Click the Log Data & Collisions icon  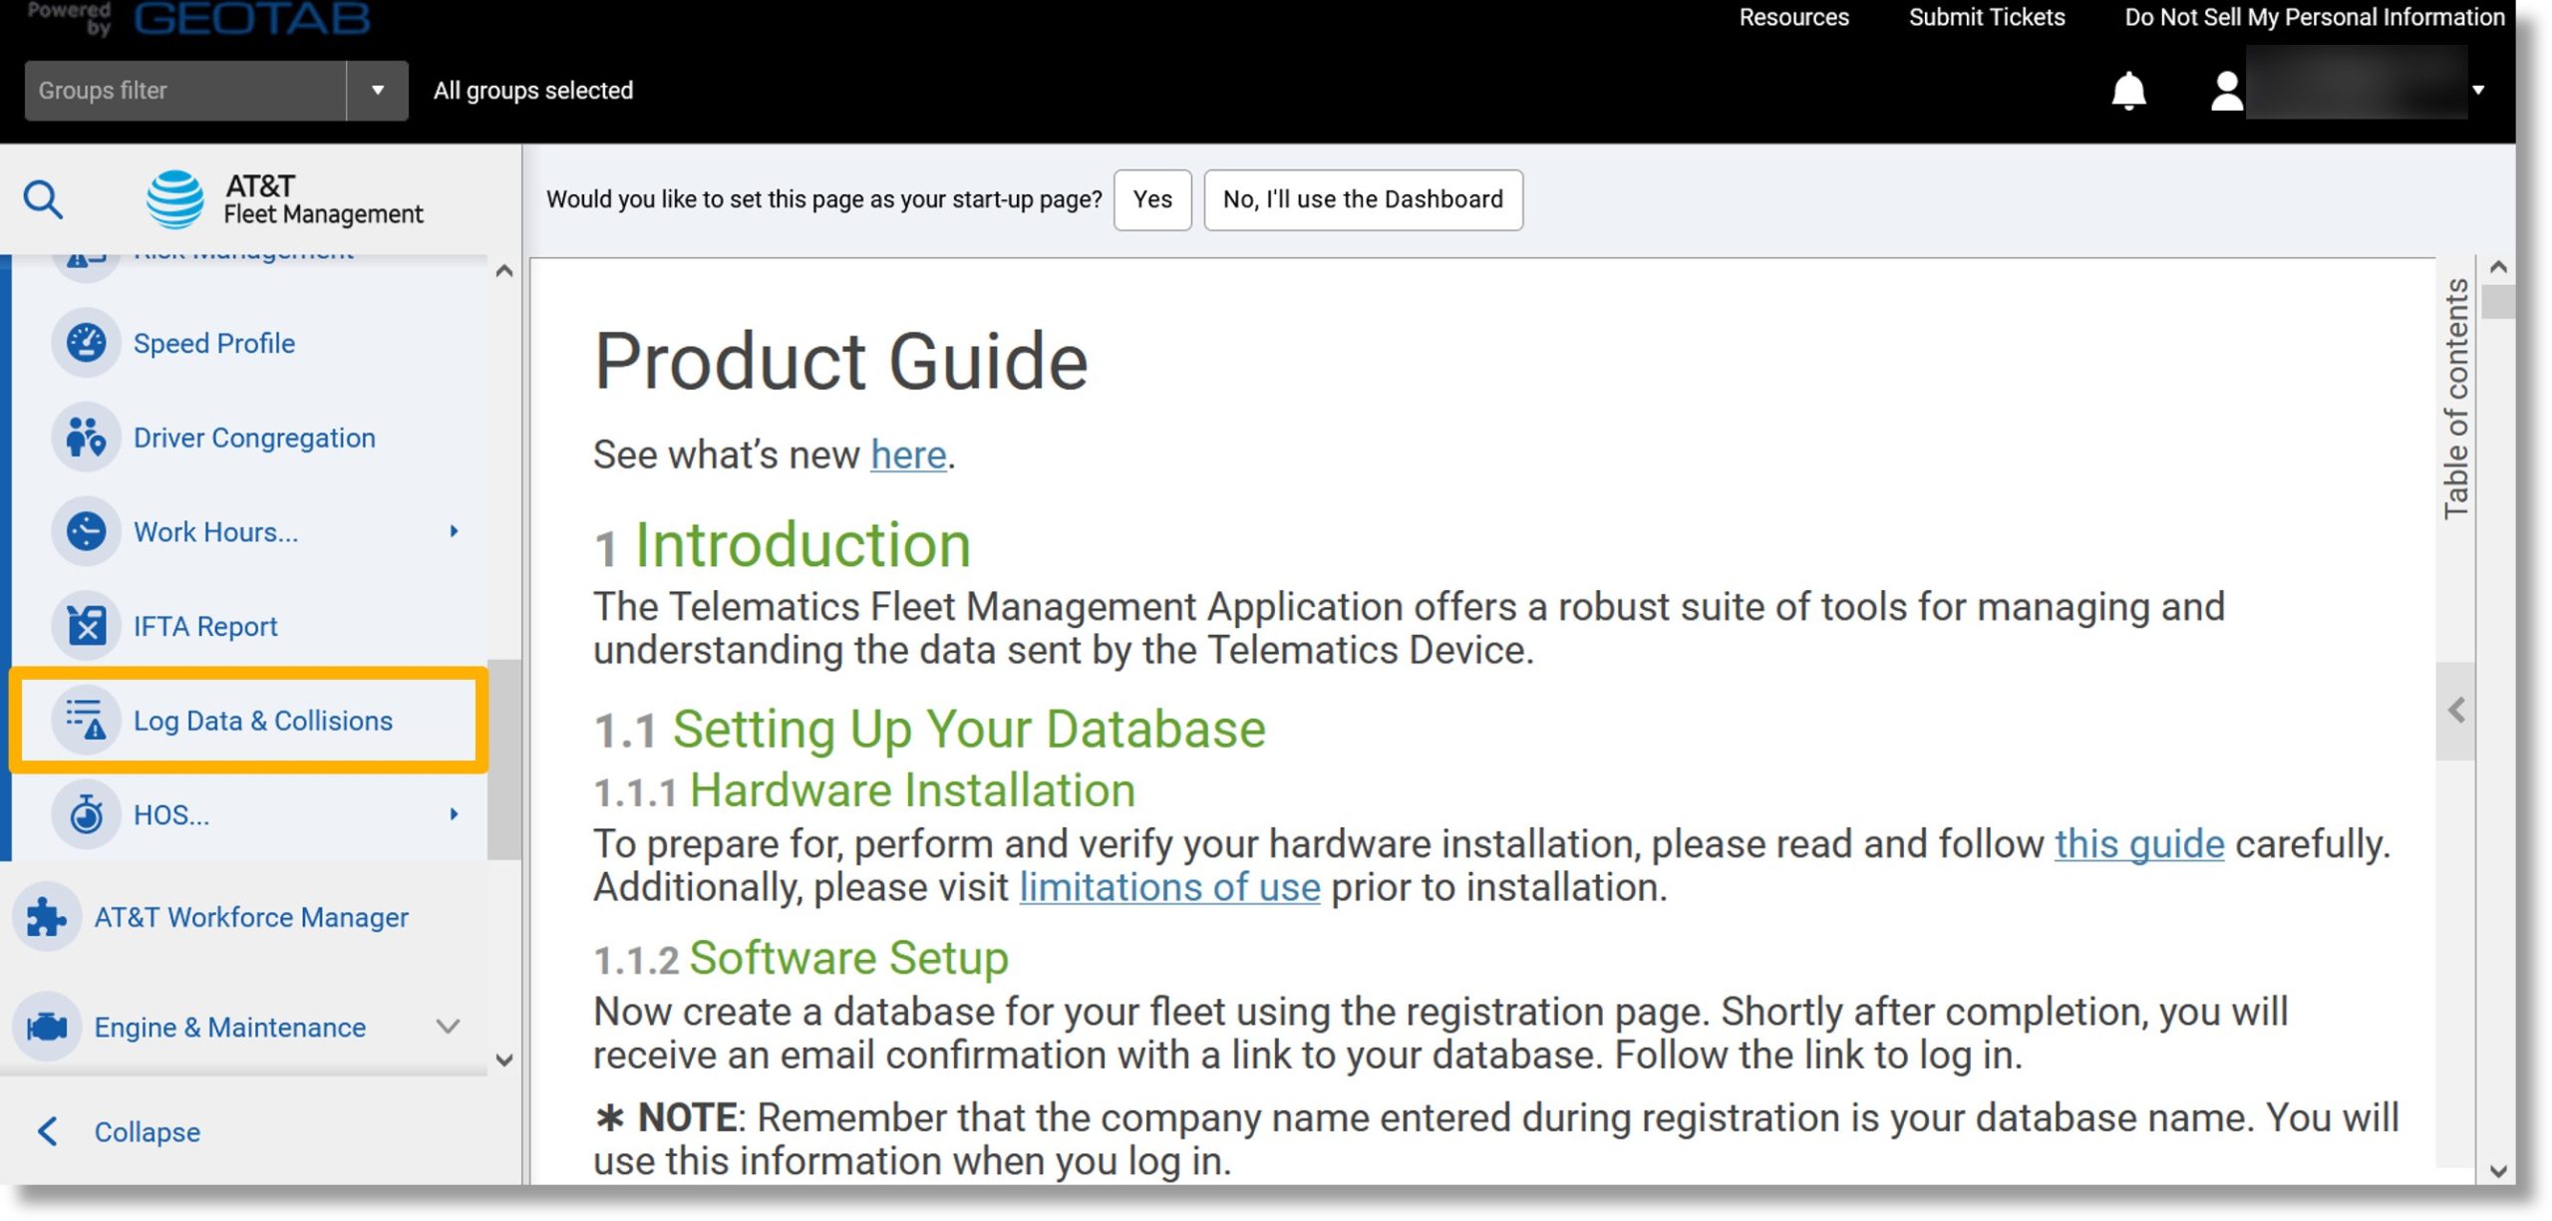87,720
